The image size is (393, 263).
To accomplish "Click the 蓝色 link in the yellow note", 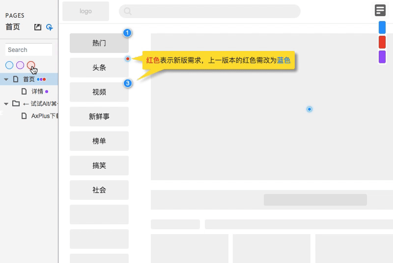I will pyautogui.click(x=283, y=60).
